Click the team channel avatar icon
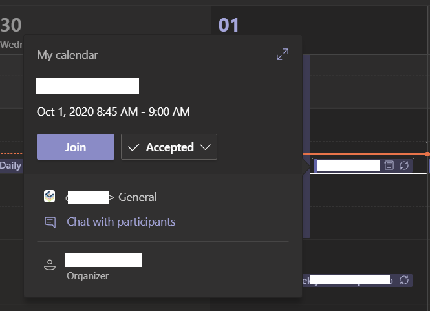 [x=50, y=197]
